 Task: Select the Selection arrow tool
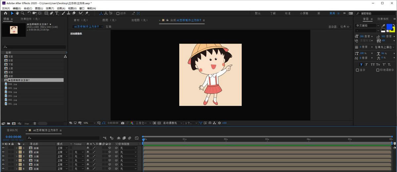coord(12,14)
